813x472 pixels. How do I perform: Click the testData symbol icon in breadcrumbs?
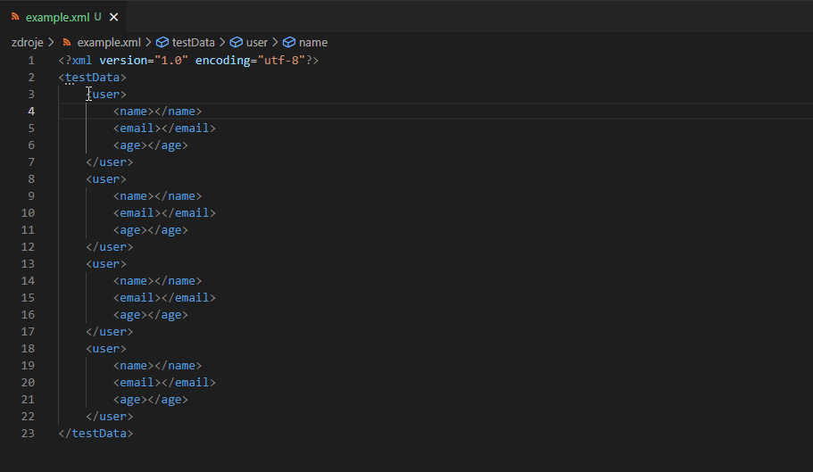click(162, 42)
